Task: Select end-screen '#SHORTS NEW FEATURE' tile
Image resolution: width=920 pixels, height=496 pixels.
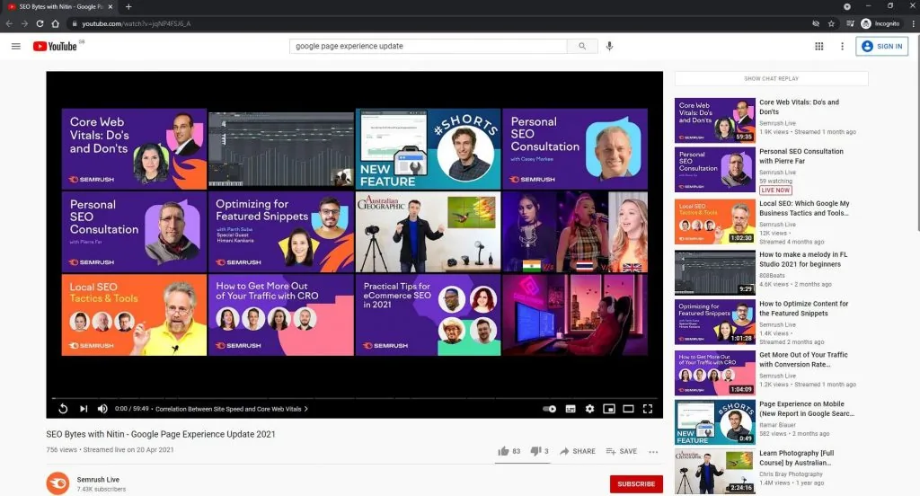Action: 429,148
